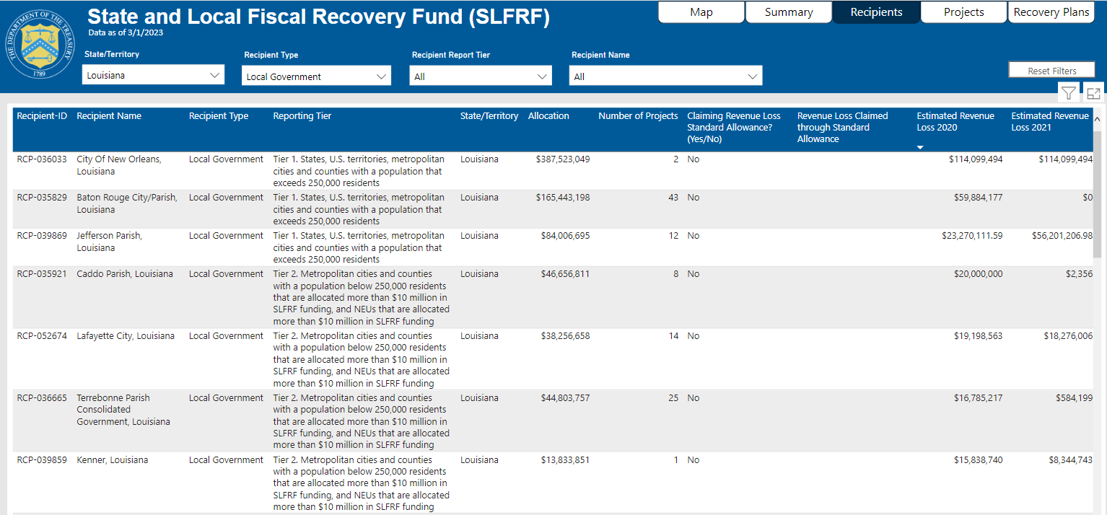Viewport: 1107px width, 515px height.
Task: Click the table's vertical scrollbar thumb
Action: point(1097,193)
